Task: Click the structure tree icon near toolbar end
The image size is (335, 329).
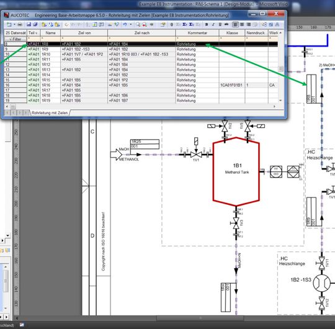Action: (x=264, y=25)
